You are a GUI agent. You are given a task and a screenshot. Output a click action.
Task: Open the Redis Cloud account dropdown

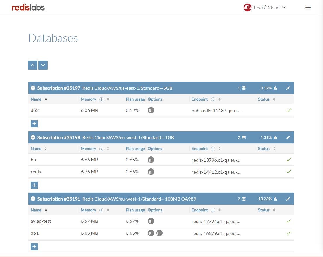click(x=264, y=8)
